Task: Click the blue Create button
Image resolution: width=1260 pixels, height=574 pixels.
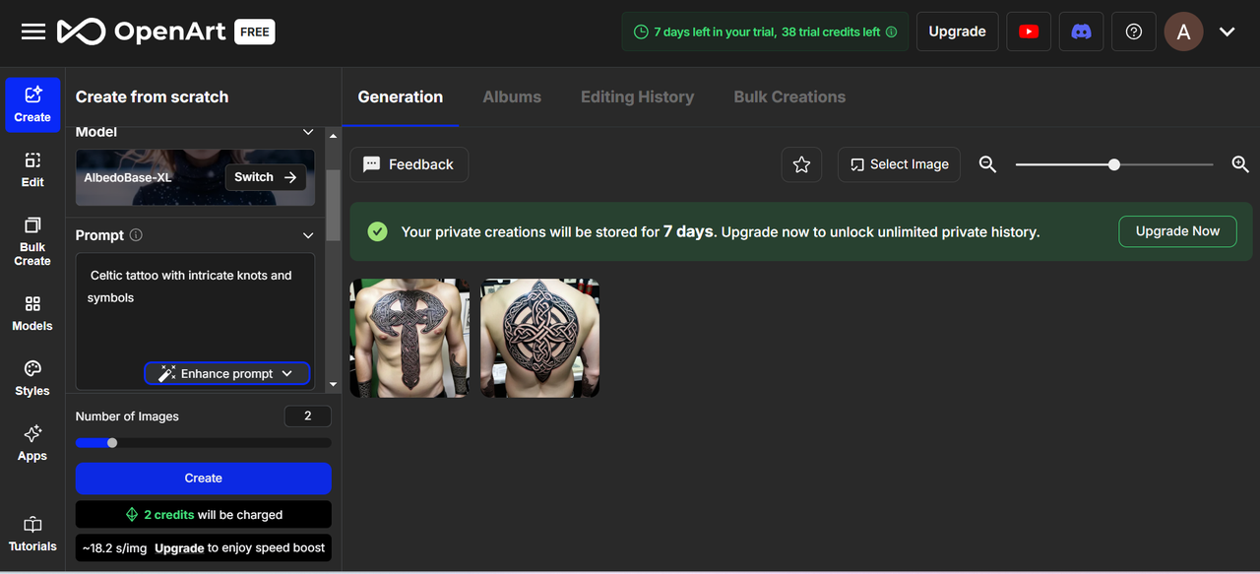Action: 204,478
